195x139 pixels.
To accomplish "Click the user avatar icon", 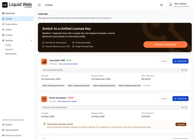I will (x=171, y=5).
